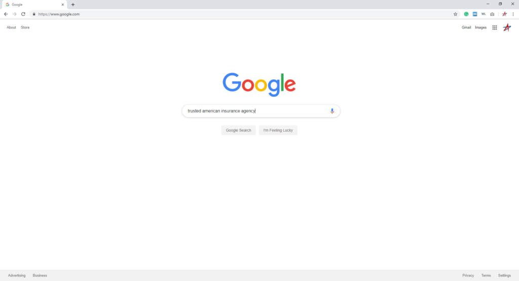This screenshot has height=281, width=519.
Task: Click the I'm Feeling Lucky button
Action: 278,130
